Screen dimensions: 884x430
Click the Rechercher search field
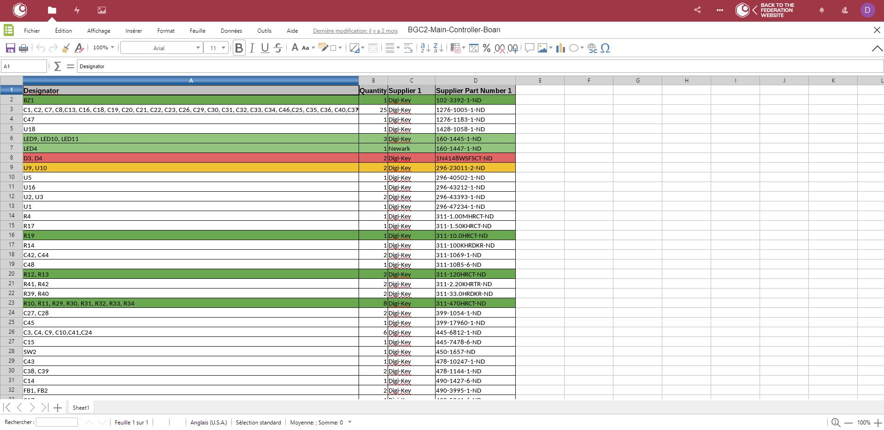coord(57,422)
